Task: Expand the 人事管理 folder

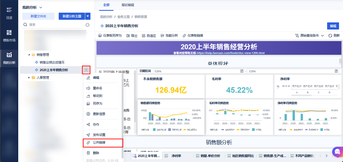Action: (x=29, y=77)
